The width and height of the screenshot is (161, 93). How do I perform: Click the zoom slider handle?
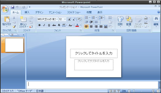click(134, 91)
